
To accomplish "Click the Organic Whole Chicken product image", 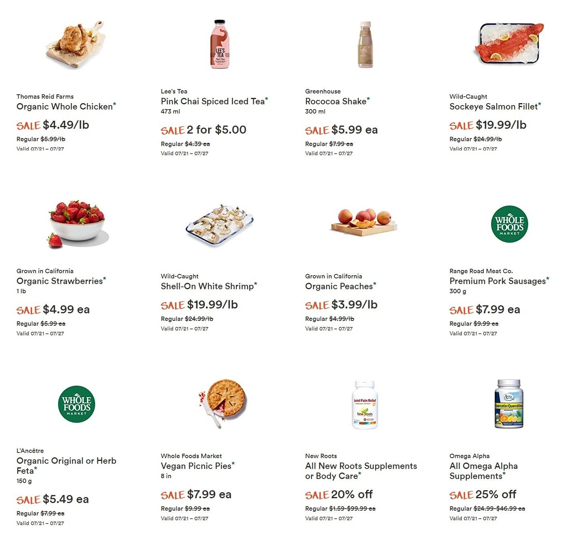I will (76, 44).
